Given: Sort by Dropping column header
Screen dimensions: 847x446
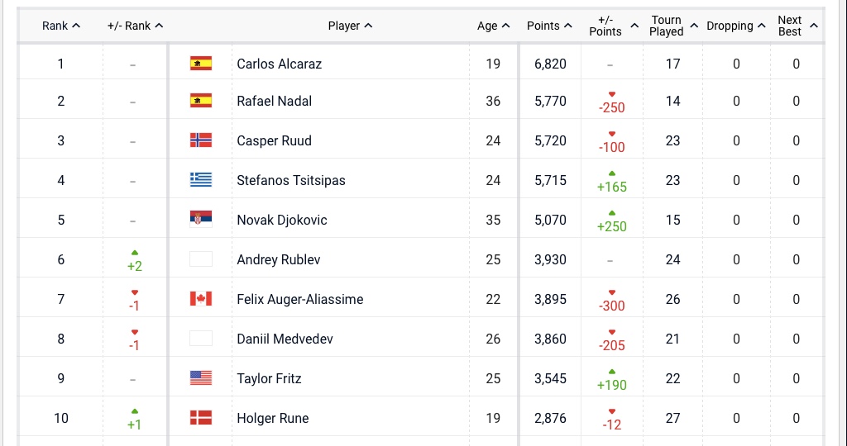Looking at the screenshot, I should 735,26.
